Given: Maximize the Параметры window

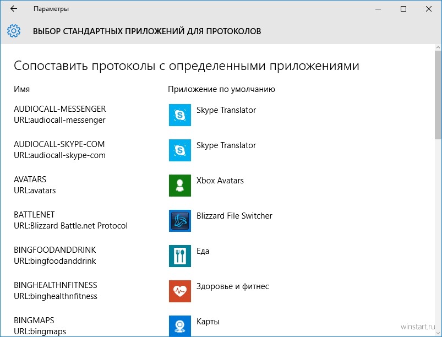Looking at the screenshot, I should (x=403, y=9).
